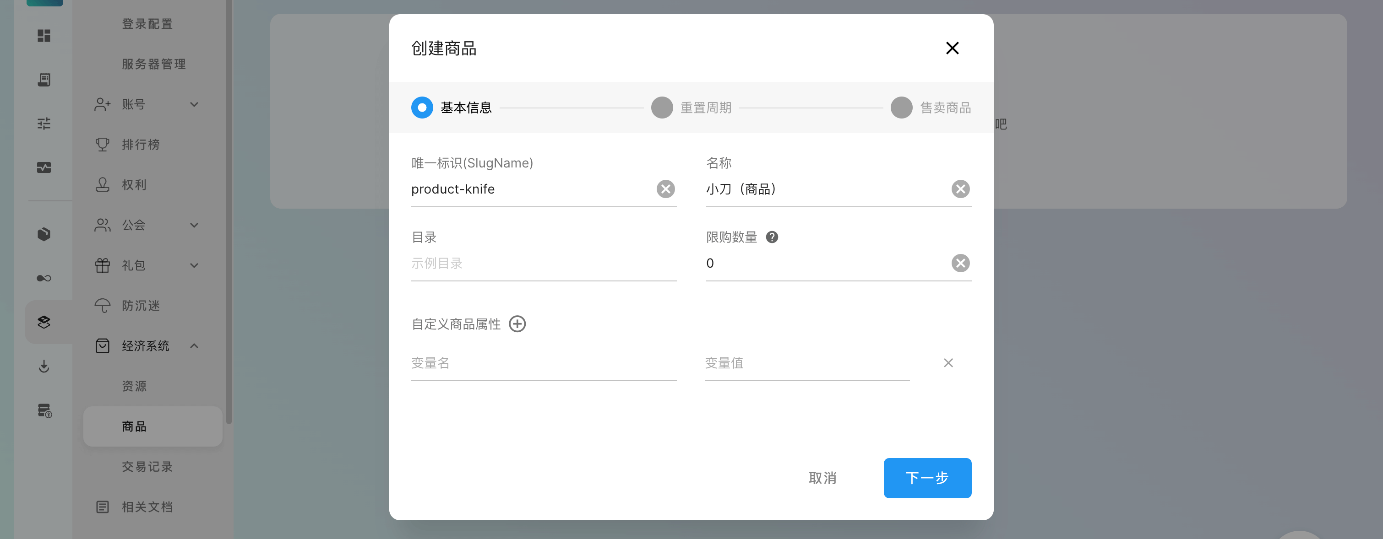Click the add custom product attribute plus icon
The image size is (1383, 539).
pos(517,324)
